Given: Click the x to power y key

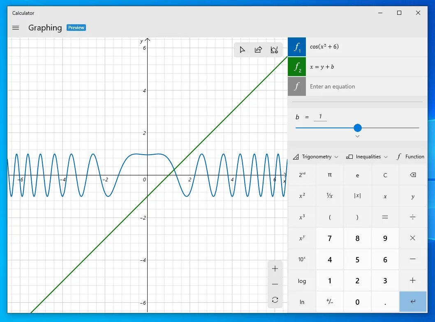Looking at the screenshot, I should coord(302,238).
